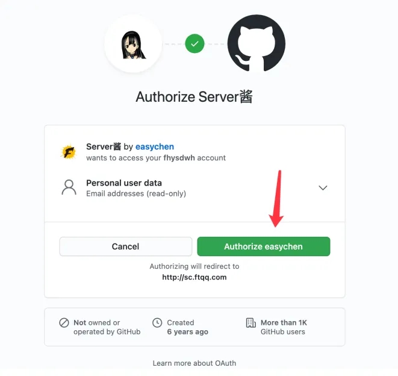Screen dimensions: 398x376
Task: Click the http://sc.ftqq.com redirect URL
Action: pyautogui.click(x=194, y=277)
